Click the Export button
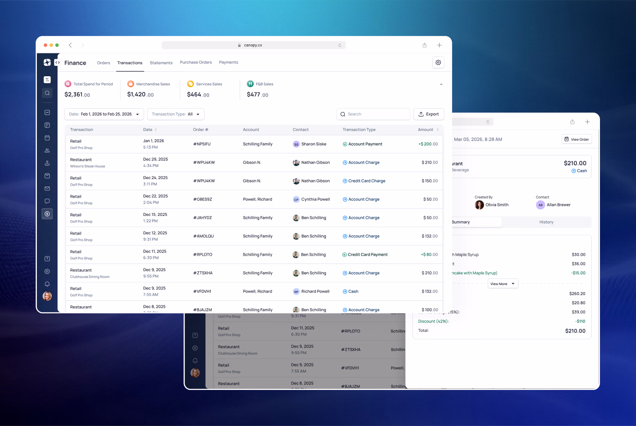Screen dimensions: 636x426 pyautogui.click(x=429, y=114)
